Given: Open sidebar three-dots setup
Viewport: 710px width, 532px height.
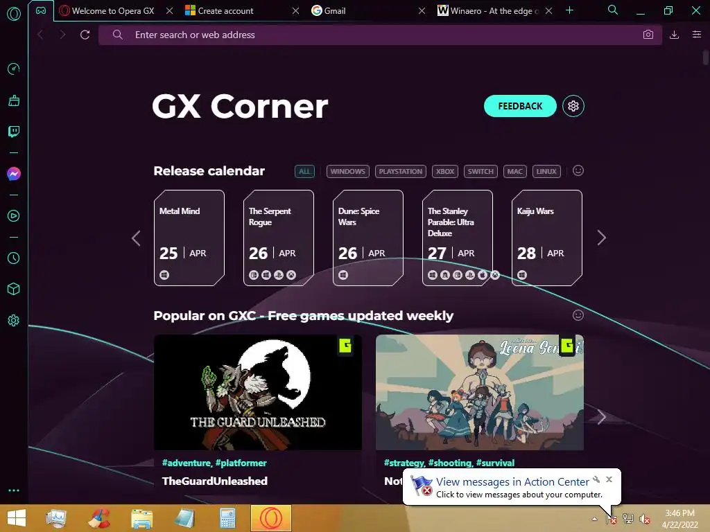Looking at the screenshot, I should click(14, 490).
